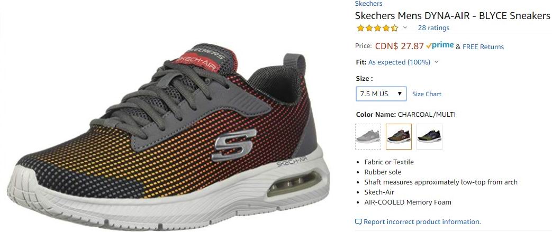
Task: Open the 28 ratings link
Action: pyautogui.click(x=433, y=28)
